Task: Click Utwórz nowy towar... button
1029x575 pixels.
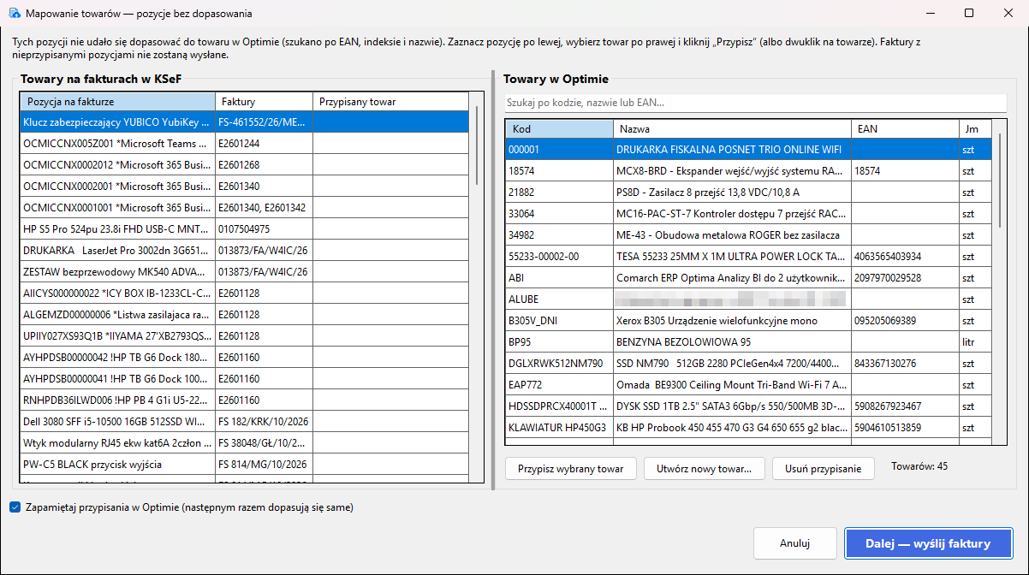Action: (704, 468)
